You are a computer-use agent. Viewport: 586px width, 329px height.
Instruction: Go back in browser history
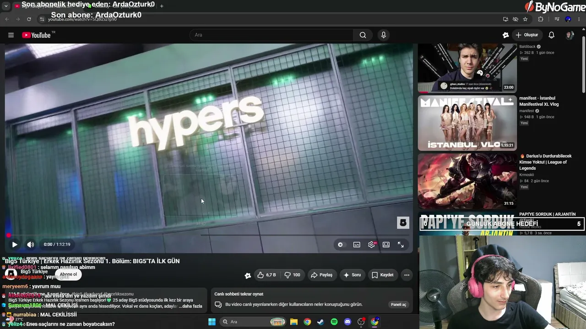pos(7,19)
